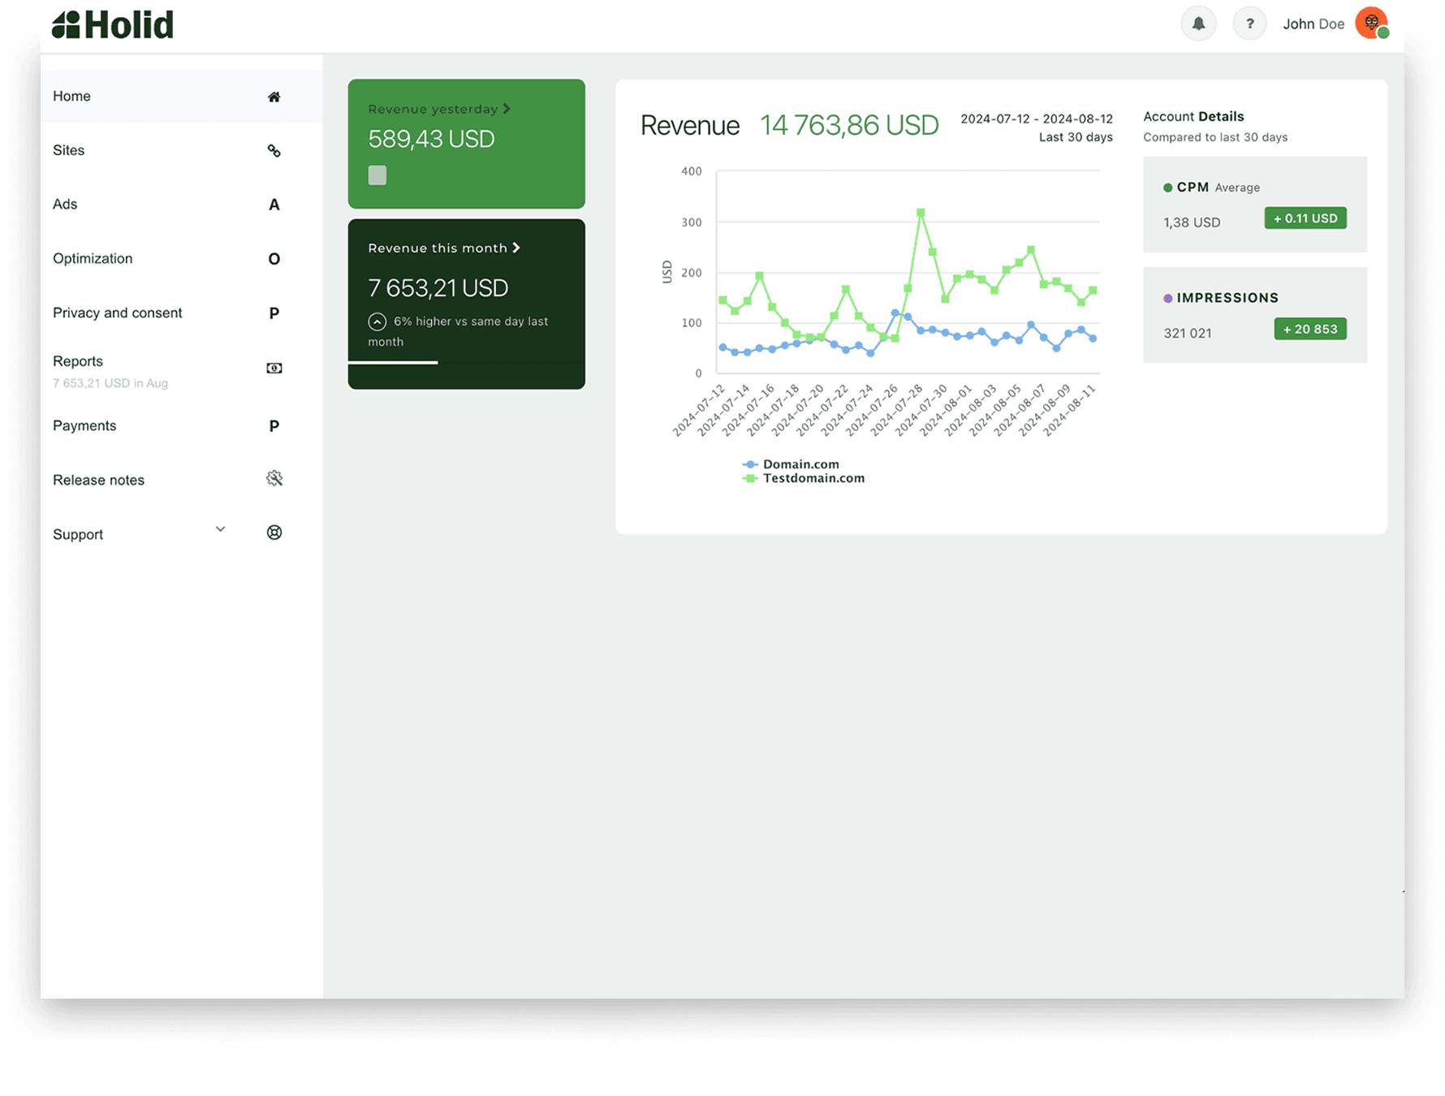
Task: Open the help question mark button
Action: 1250,24
